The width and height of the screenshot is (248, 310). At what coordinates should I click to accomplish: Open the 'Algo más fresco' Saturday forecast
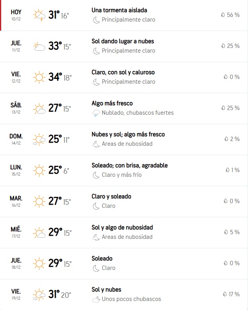pyautogui.click(x=112, y=103)
